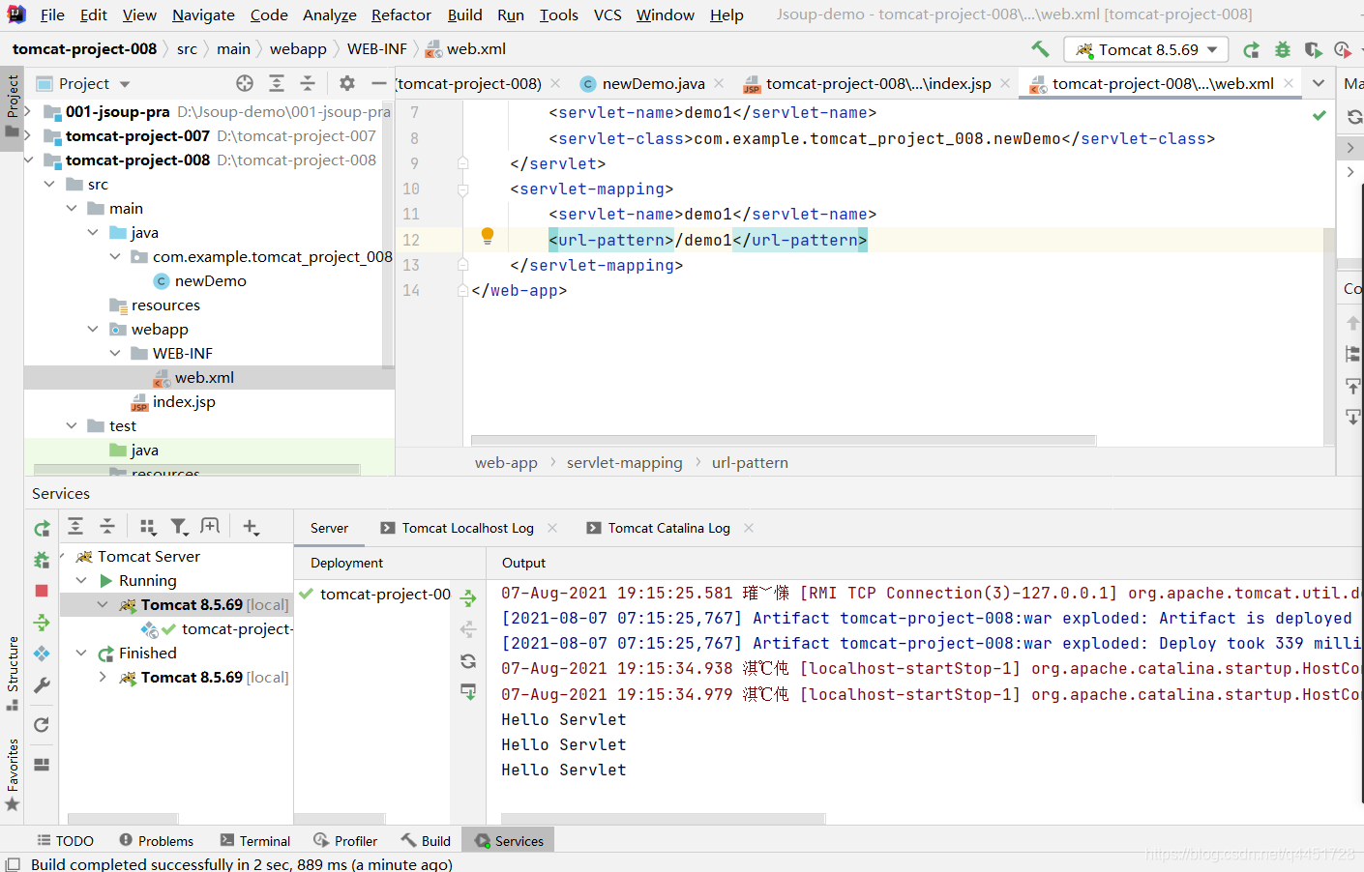The width and height of the screenshot is (1364, 872).
Task: Switch to newDemo.java editor tab
Action: coord(653,83)
